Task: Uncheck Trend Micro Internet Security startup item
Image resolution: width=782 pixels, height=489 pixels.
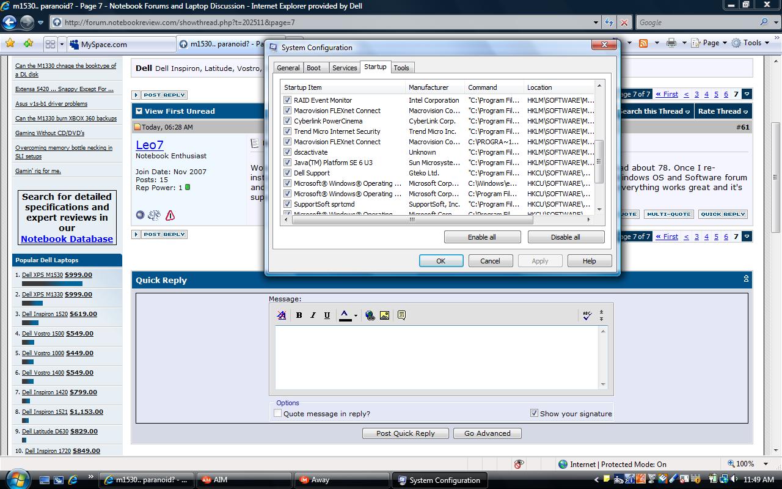Action: click(x=287, y=131)
